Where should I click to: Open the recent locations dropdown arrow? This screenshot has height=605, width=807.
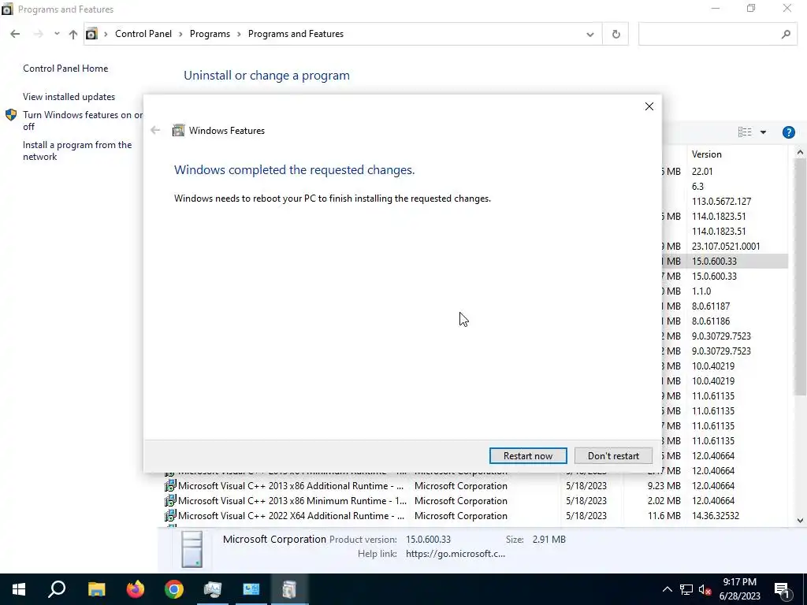pos(57,34)
